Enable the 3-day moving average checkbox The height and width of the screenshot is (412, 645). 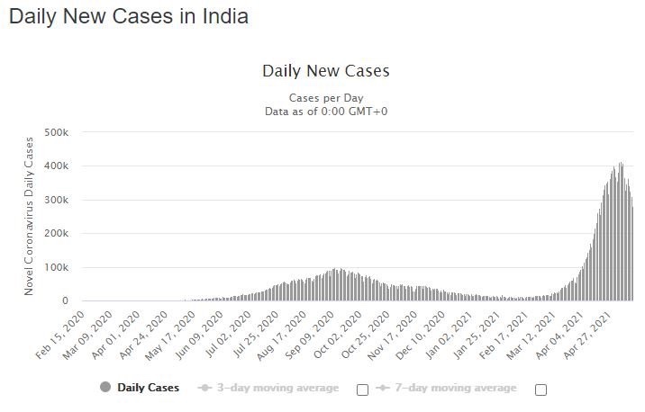tap(363, 390)
